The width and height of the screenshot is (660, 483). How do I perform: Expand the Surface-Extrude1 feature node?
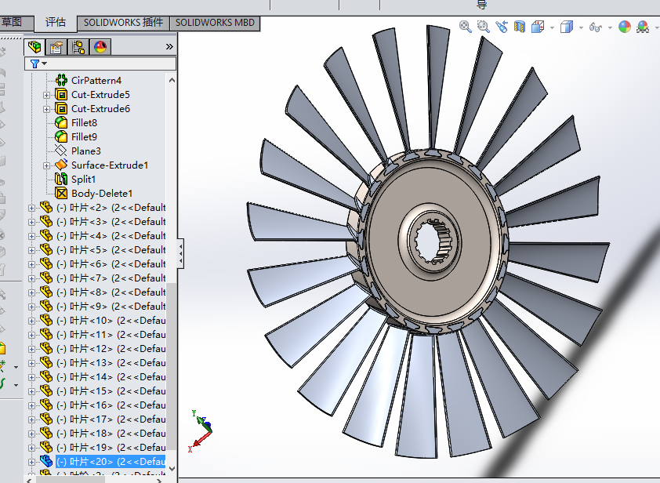(46, 165)
